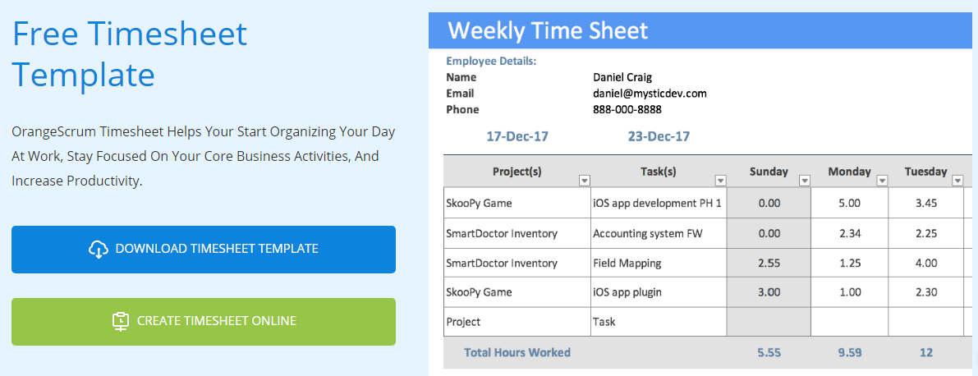Click the Free Timesheet Template heading
This screenshot has height=376, width=978.
[x=130, y=54]
